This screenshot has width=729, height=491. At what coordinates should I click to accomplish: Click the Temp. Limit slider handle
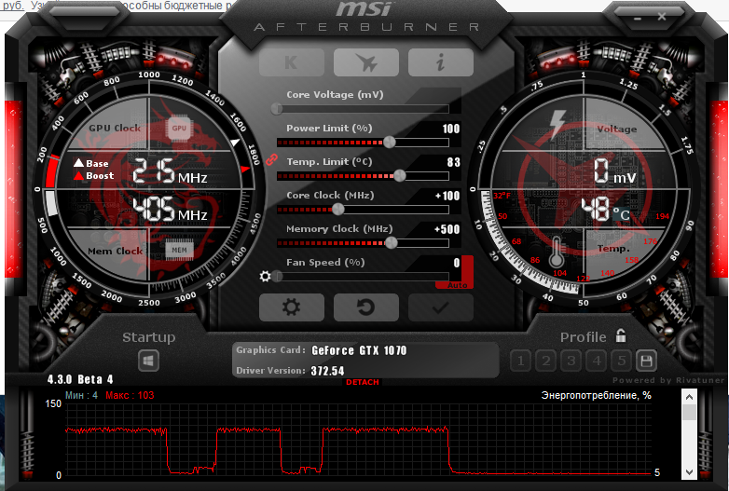pyautogui.click(x=399, y=175)
